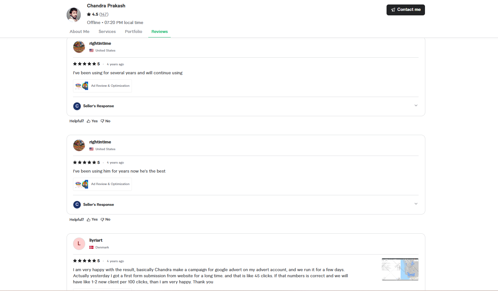Click the 147 reviews count link
The image size is (498, 291).
[x=104, y=14]
